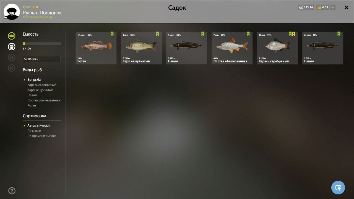Filter fish list by Налим
This screenshot has width=354, height=199.
[x=32, y=95]
